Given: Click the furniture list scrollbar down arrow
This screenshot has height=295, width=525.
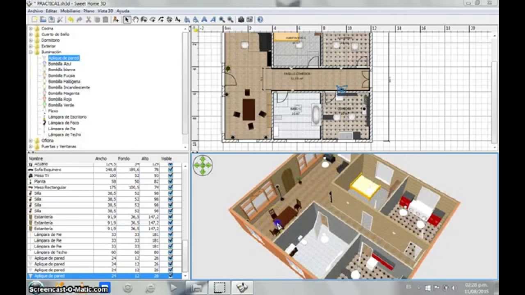Looking at the screenshot, I should (x=185, y=276).
